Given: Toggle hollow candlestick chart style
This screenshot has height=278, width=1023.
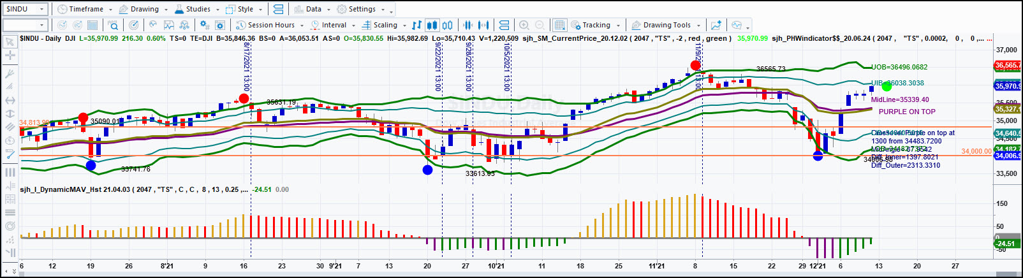Looking at the screenshot, I should coord(448,25).
